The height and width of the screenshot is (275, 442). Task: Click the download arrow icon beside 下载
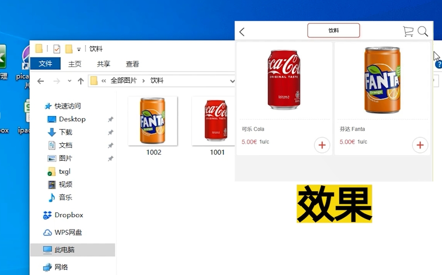tap(52, 132)
